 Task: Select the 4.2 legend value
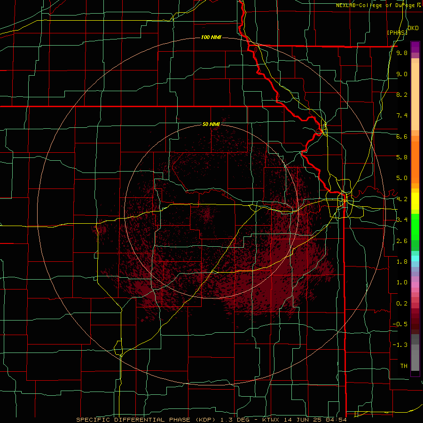tap(402, 199)
